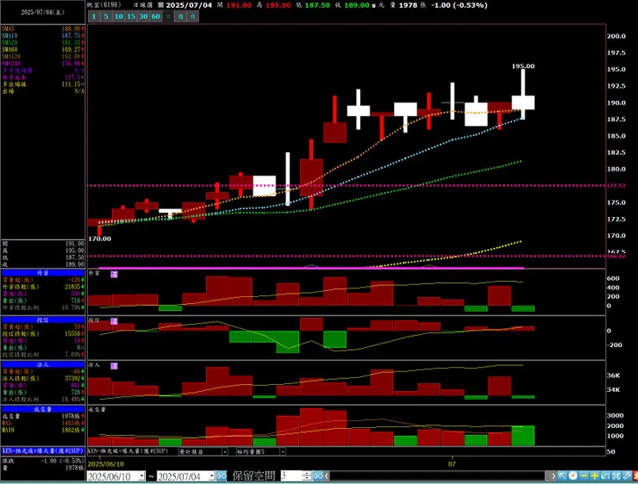638x484 pixels.
Task: Click the KEN-極光線+爆大量 indicator label in the chart footer
Action: [x=128, y=451]
